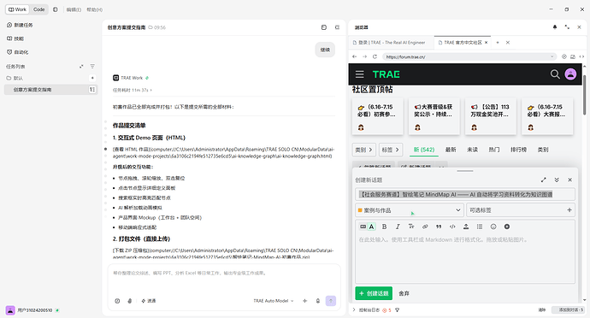Open the 案例与作品 category dropdown
Viewport: 590px width, 318px height.
coord(410,210)
